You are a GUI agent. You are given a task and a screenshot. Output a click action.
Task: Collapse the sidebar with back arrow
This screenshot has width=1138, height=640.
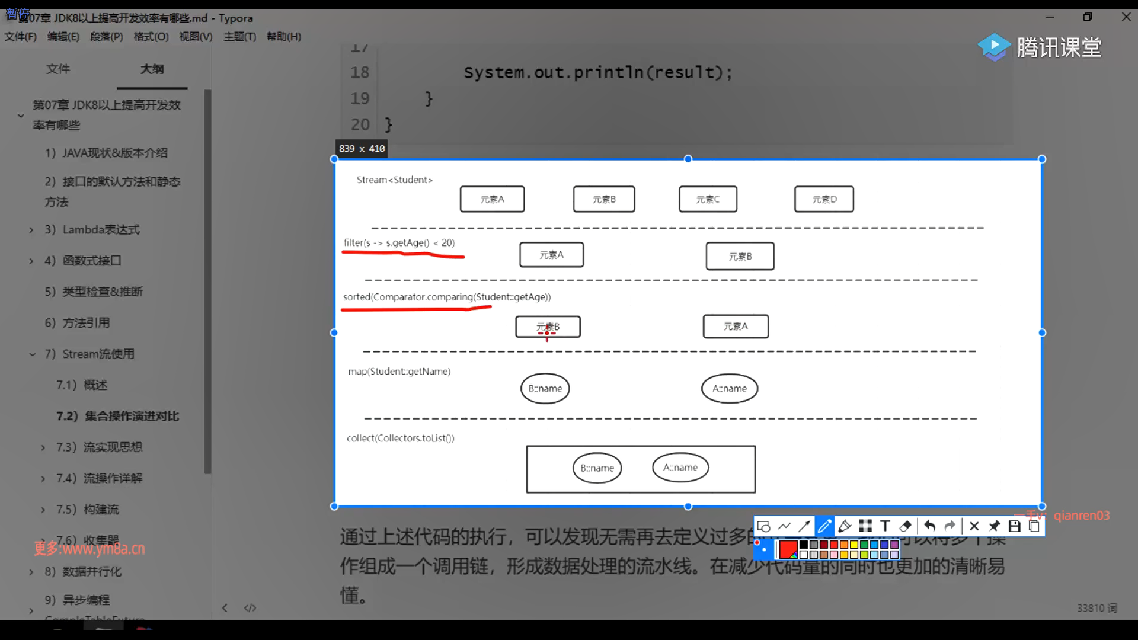click(225, 608)
